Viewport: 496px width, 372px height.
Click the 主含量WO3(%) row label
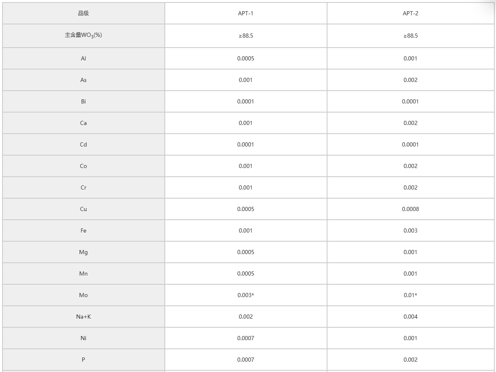tap(84, 36)
